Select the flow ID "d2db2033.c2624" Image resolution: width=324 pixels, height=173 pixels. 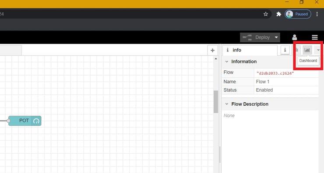[x=275, y=73]
